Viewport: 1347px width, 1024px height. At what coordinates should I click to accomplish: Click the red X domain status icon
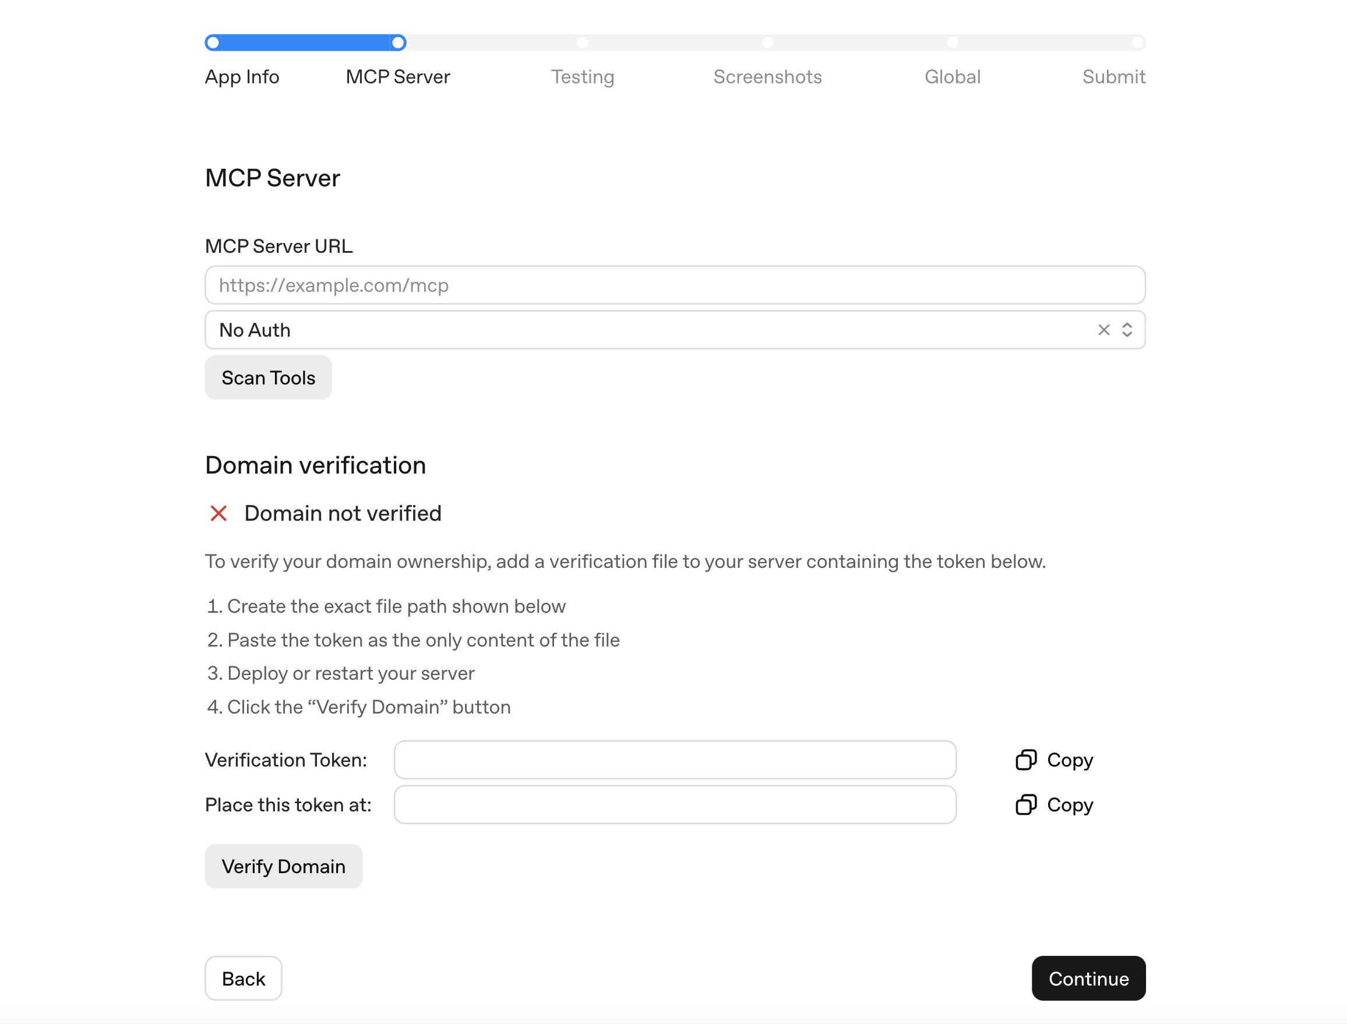point(218,513)
